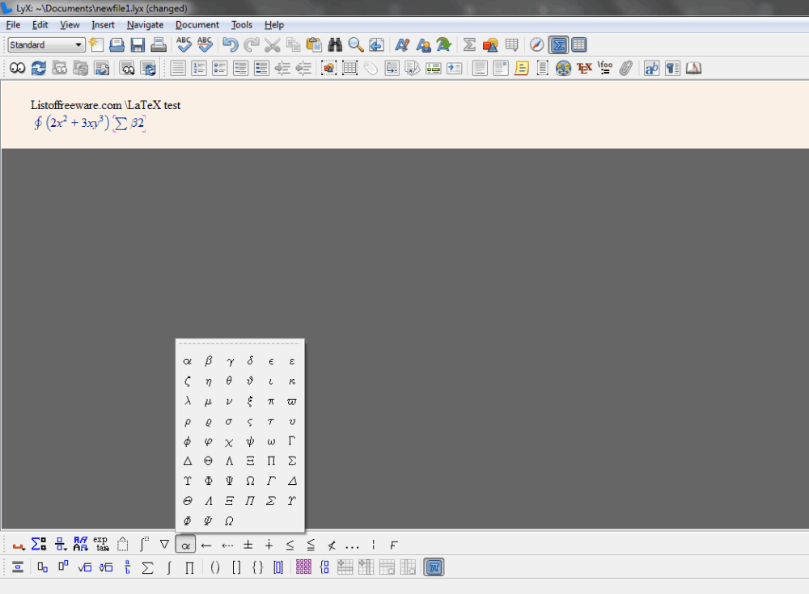Viewport: 809px width, 594px height.
Task: Insert lowercase mu from the Greek palette
Action: point(209,401)
